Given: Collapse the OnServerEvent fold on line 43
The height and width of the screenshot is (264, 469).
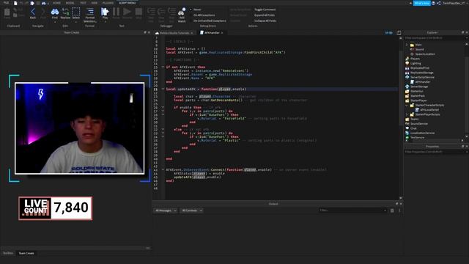Looking at the screenshot, I should pyautogui.click(x=163, y=169).
